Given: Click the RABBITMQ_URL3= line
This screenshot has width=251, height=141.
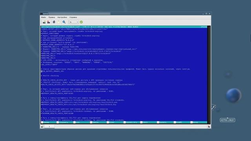Looking at the screenshot, I should point(48,58).
